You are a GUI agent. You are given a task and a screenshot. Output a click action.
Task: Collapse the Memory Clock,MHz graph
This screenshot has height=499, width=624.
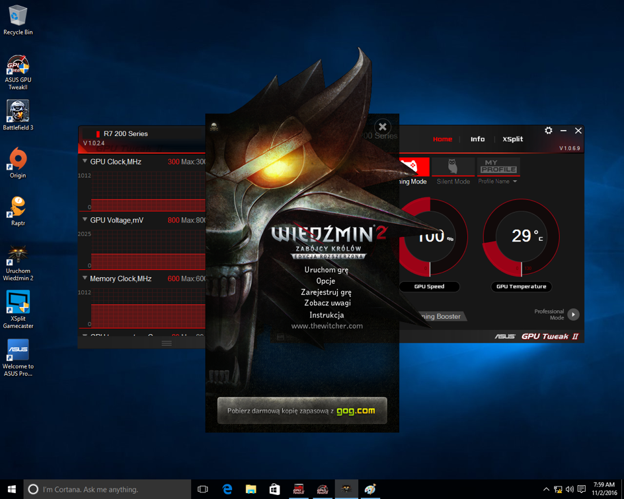(85, 279)
